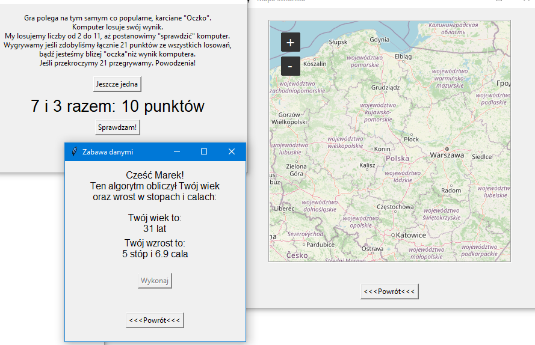Click Częstochowa on the map

point(395,207)
